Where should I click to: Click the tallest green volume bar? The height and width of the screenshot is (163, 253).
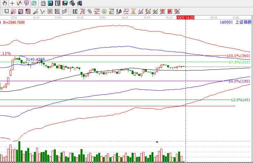19,152
